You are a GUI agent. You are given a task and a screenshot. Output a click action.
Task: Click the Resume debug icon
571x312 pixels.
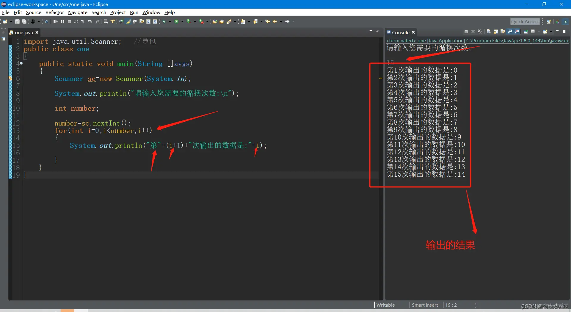click(56, 21)
